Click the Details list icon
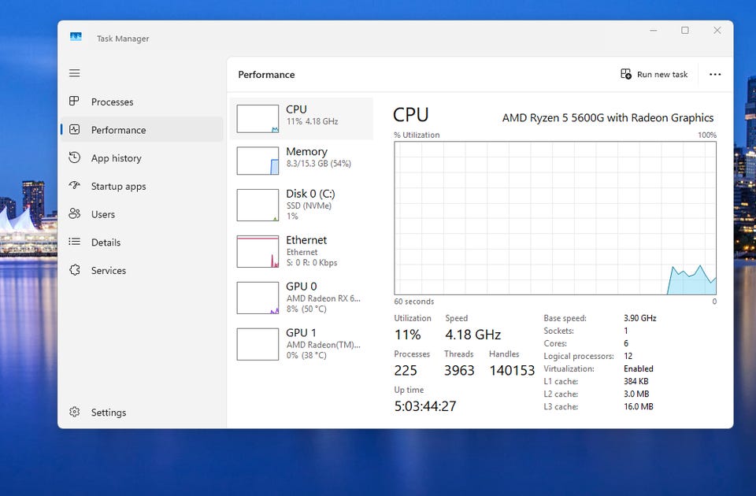 point(74,242)
